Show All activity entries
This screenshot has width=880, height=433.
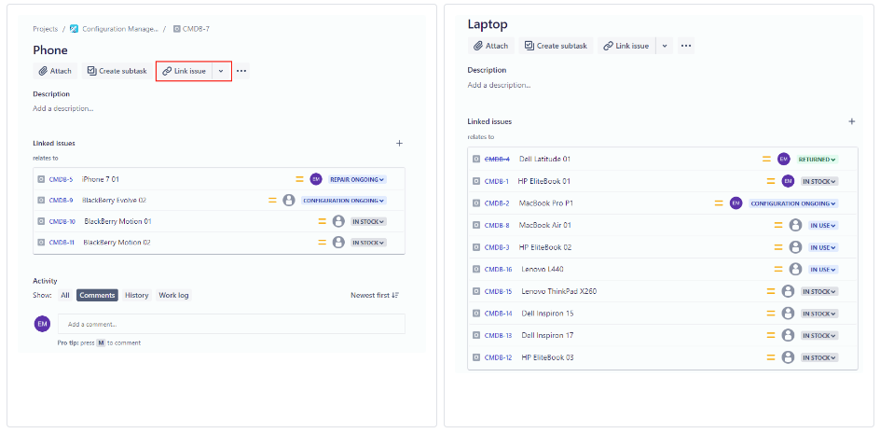(65, 295)
